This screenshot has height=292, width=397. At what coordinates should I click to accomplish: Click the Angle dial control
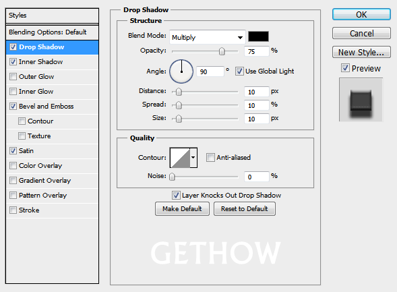tap(181, 71)
